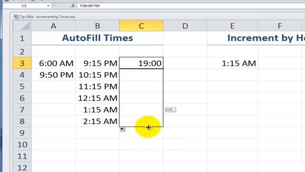
Task: Select cell with 10:15 PM
Action: 97,75
